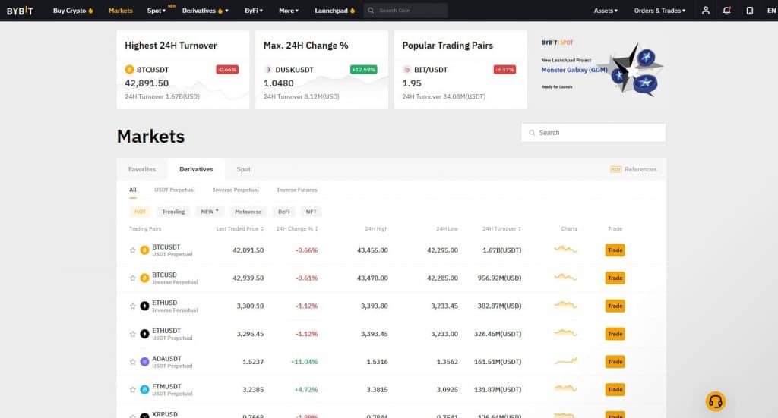Screen dimensions: 778x418
Task: Enable the NFT filter chip
Action: point(311,212)
